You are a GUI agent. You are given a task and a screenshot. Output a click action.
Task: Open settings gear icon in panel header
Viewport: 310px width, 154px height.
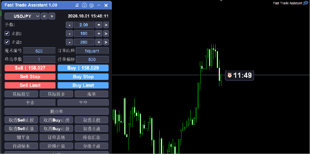91,5
